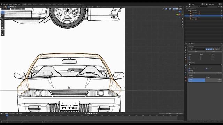Switch viewport to wireframe shading
The height and width of the screenshot is (125, 223).
pos(176,9)
